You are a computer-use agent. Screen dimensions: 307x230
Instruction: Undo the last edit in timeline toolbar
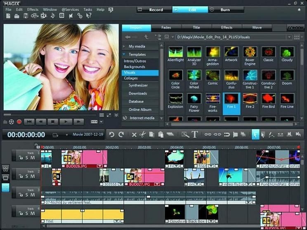tap(112, 134)
